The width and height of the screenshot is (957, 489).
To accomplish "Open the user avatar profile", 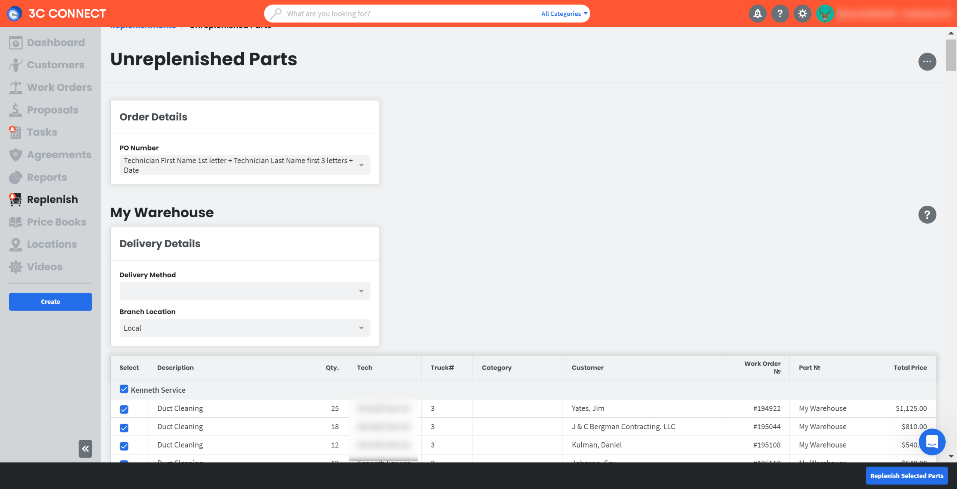I will 825,14.
